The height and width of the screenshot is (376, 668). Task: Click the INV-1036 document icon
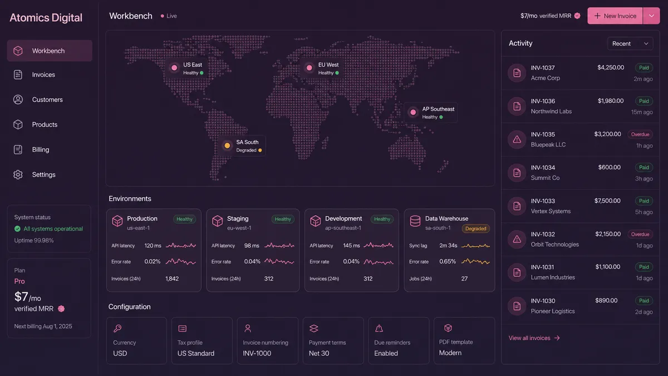517,106
